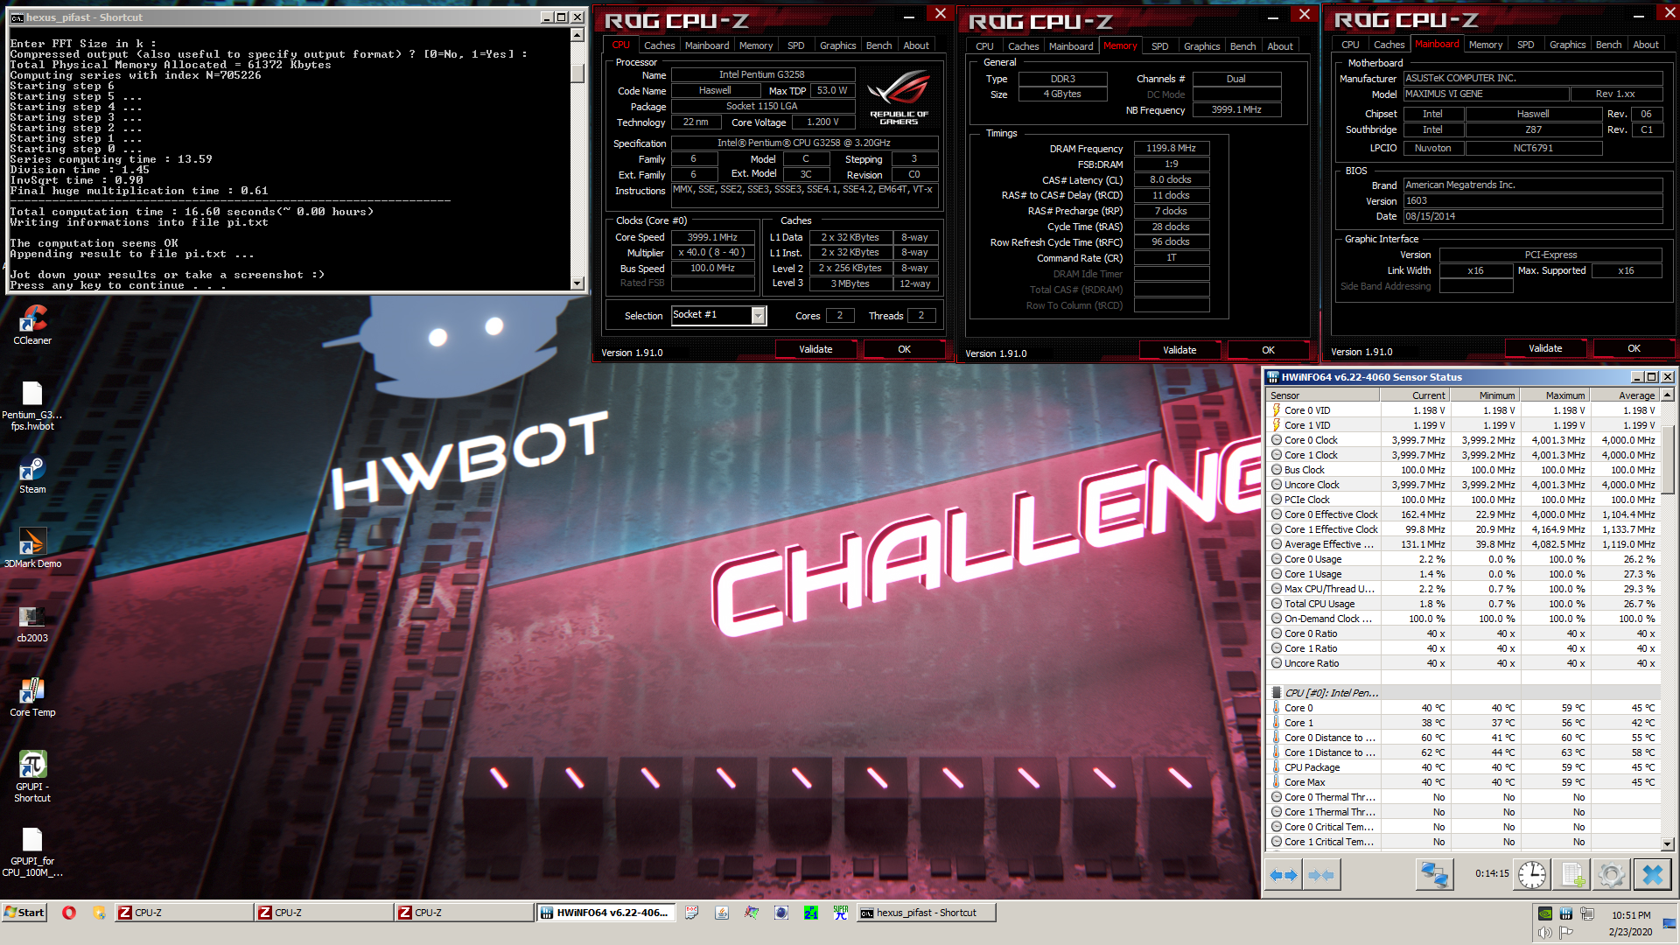Viewport: 1680px width, 945px height.
Task: Click the hexus_pifast Shortcut taskbar button
Action: click(x=926, y=913)
